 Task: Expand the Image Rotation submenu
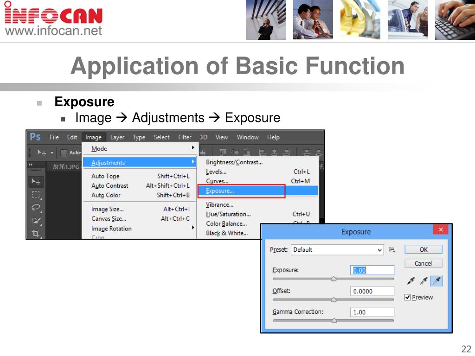[141, 229]
